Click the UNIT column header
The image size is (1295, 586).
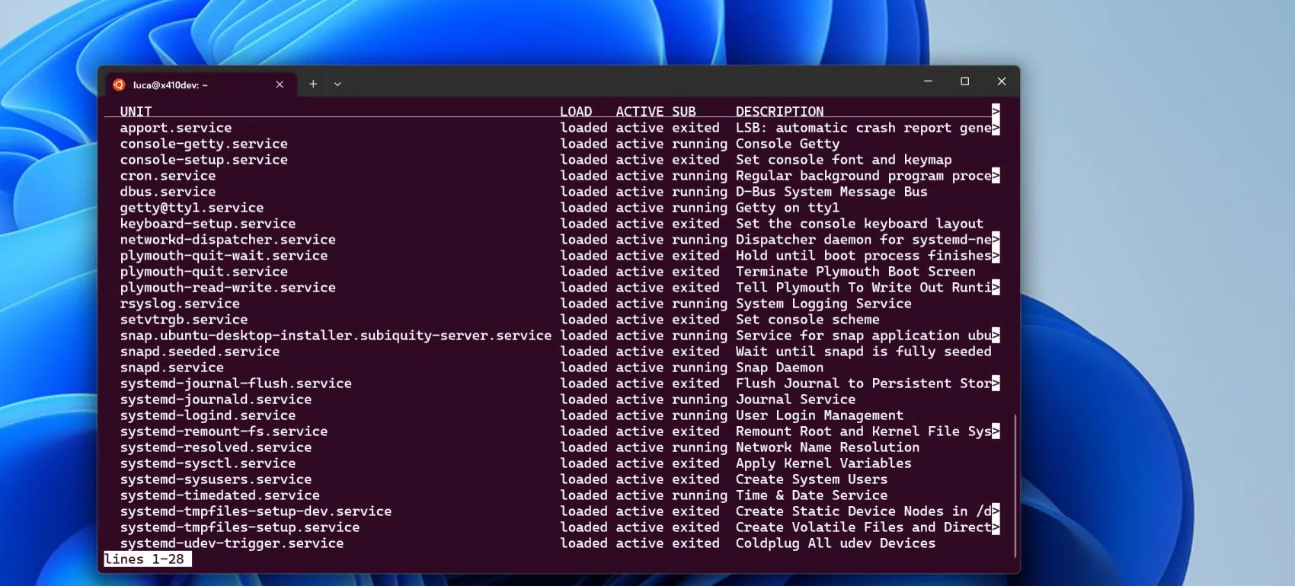pos(136,111)
